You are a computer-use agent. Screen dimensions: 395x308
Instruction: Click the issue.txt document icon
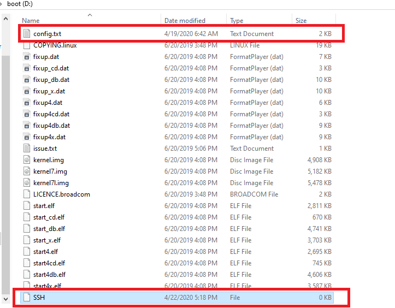27,149
